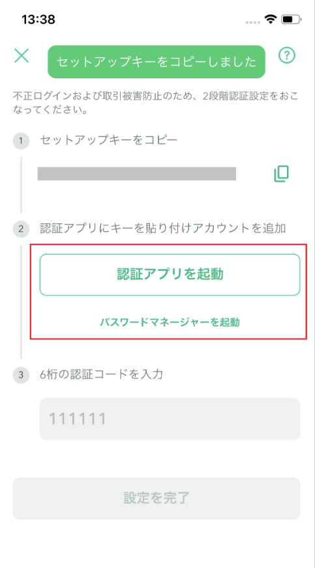Click the 認証アプリを起動 button
Image resolution: width=315 pixels, height=568 pixels.
tap(170, 275)
